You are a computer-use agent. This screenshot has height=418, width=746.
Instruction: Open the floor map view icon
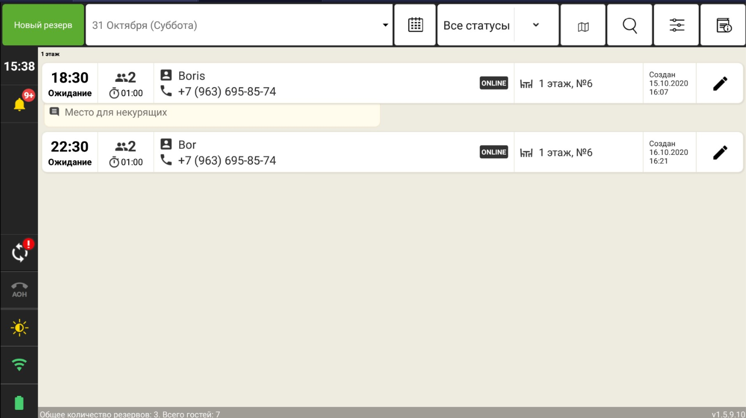coord(583,26)
